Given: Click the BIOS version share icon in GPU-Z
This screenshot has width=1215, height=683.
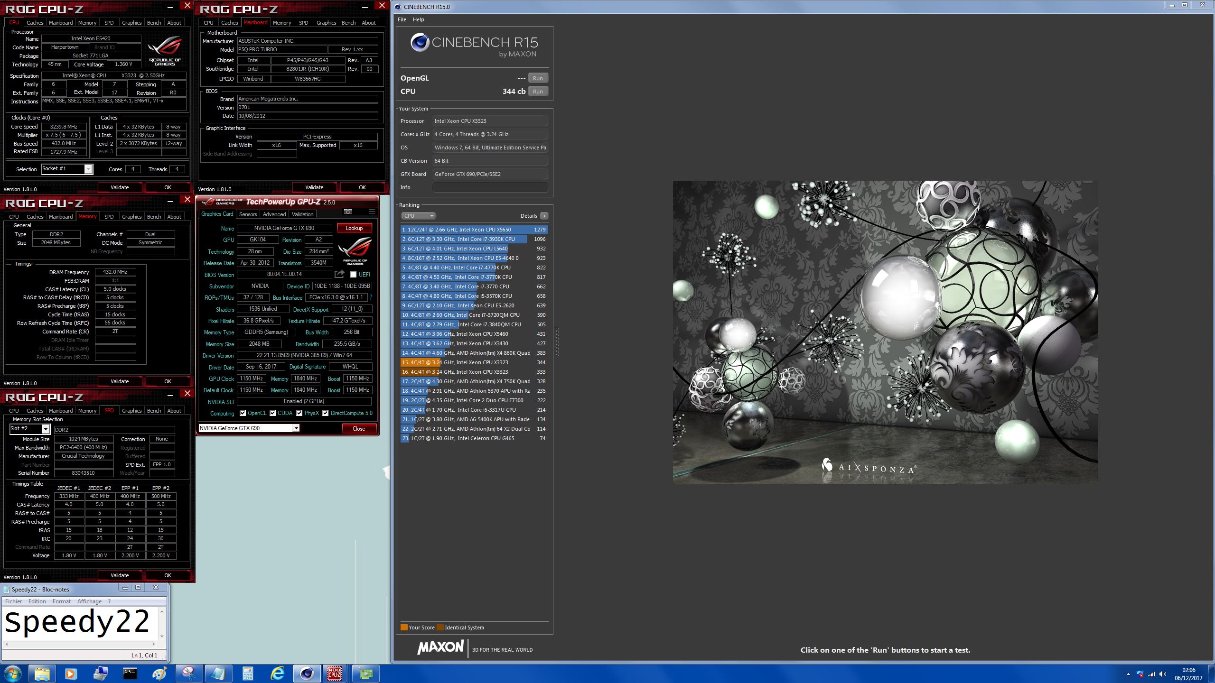Looking at the screenshot, I should (339, 274).
